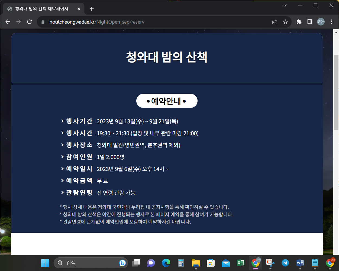The width and height of the screenshot is (339, 271).
Task: Launch Excel from the taskbar
Action: click(240, 263)
